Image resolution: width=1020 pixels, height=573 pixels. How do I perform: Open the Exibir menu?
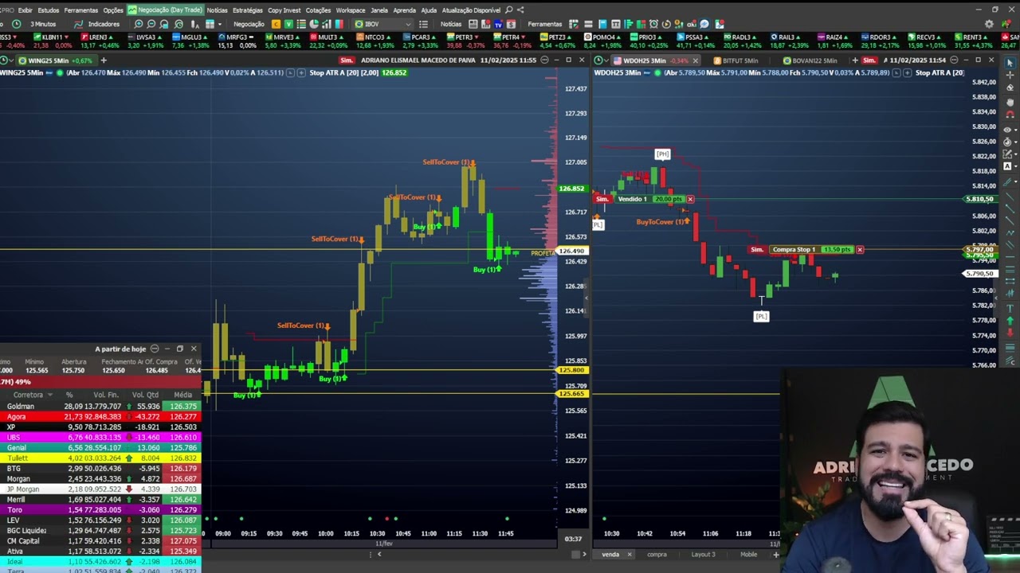click(x=25, y=10)
